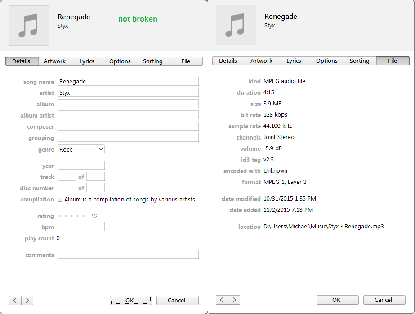Click the disc total field after 'of'
The image size is (415, 314).
pyautogui.click(x=96, y=188)
